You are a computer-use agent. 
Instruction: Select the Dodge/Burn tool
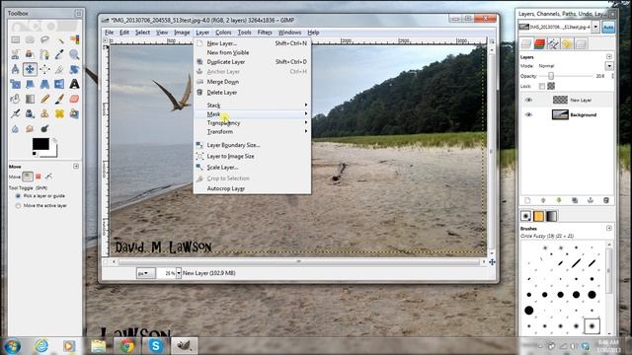(44, 129)
